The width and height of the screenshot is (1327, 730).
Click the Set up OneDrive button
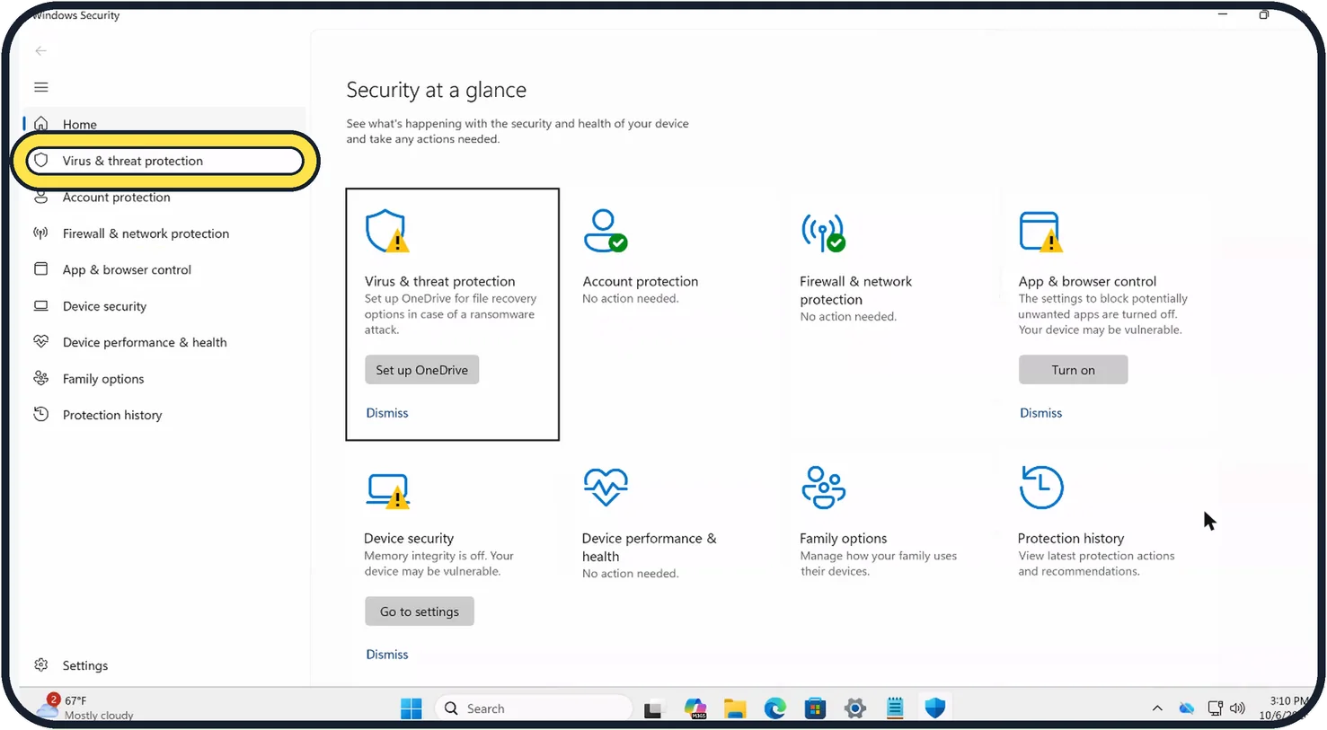point(421,370)
